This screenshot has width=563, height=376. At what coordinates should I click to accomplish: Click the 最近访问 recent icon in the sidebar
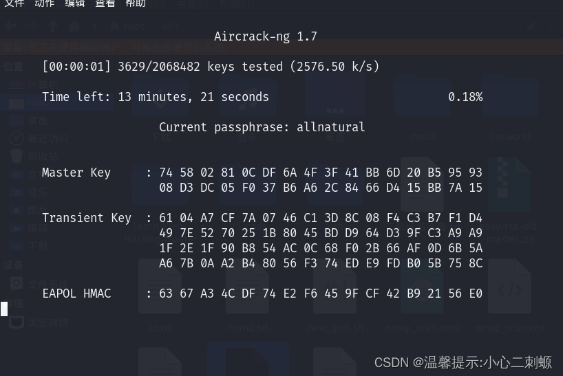17,138
